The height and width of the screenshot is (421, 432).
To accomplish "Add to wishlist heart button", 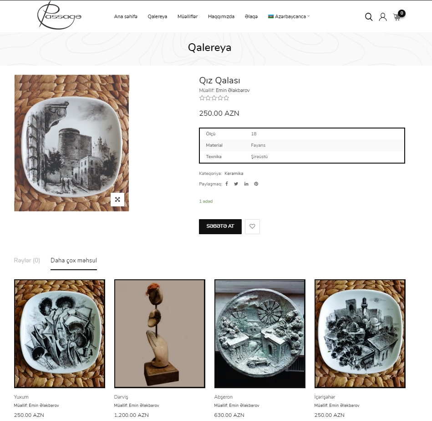I will 252,226.
